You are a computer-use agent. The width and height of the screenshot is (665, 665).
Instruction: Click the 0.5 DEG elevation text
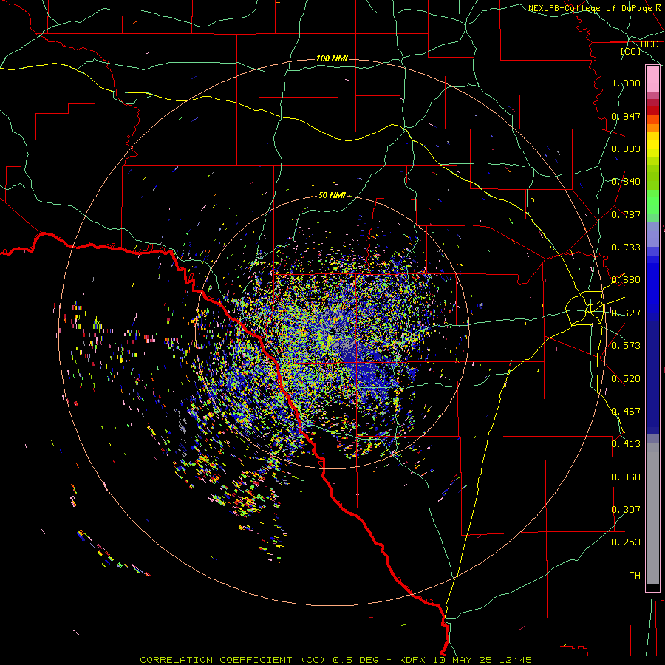[355, 660]
